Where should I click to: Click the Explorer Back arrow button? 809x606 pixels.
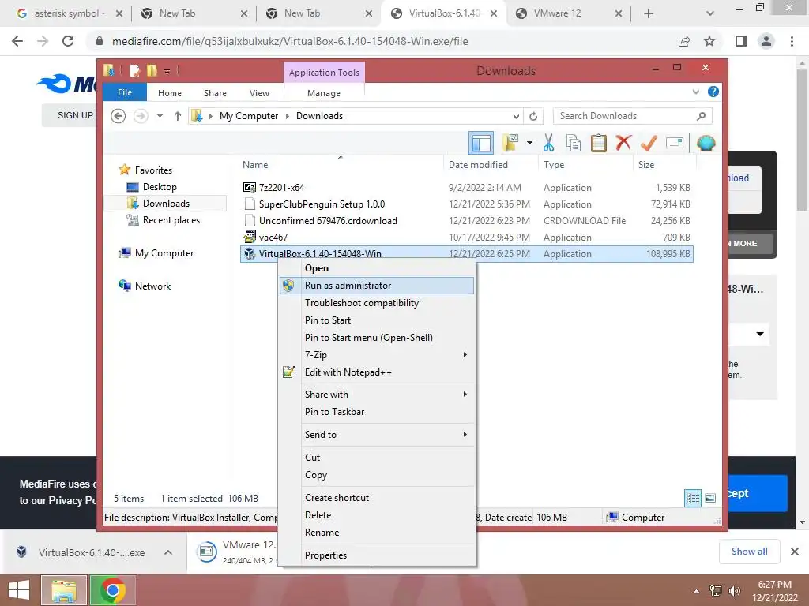click(119, 116)
